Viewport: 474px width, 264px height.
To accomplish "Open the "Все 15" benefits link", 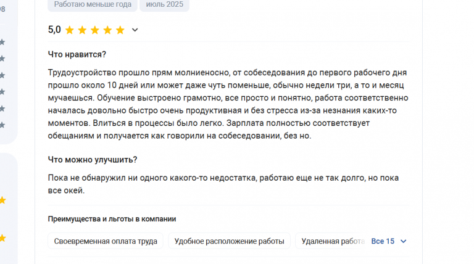I will pyautogui.click(x=383, y=241).
